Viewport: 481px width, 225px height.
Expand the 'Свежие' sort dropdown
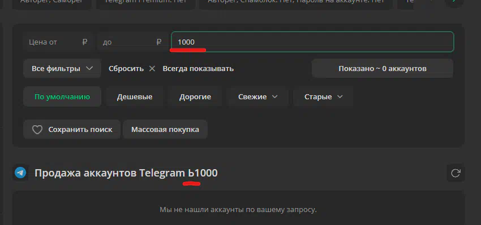tap(257, 97)
